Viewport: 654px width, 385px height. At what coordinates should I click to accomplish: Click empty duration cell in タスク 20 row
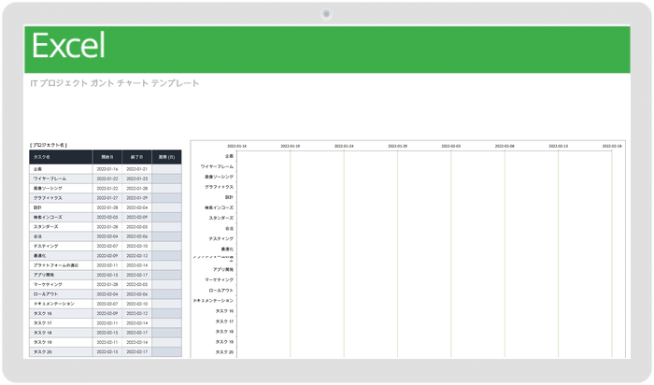(x=166, y=351)
